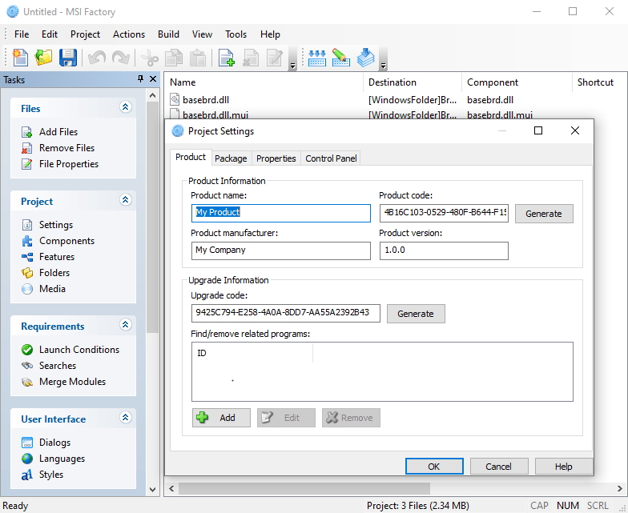This screenshot has width=628, height=513.
Task: Collapse the Files task group
Action: (x=125, y=107)
